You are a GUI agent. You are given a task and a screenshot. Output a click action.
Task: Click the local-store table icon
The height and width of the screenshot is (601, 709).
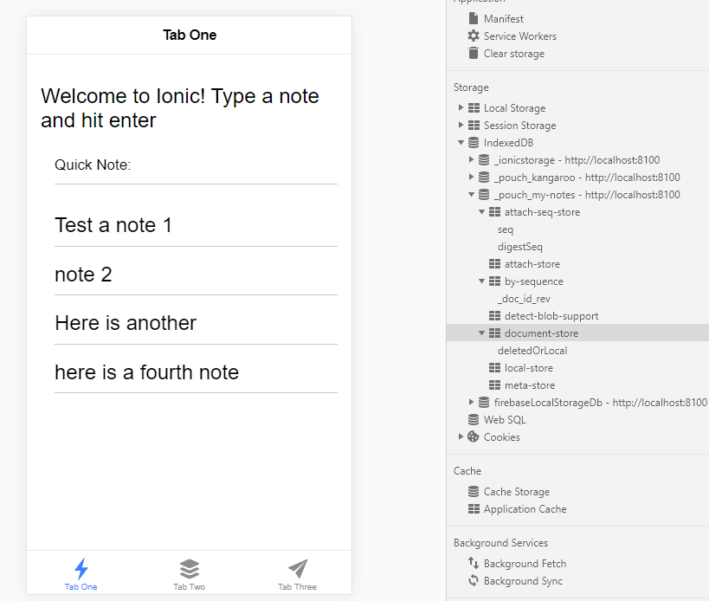coord(494,368)
